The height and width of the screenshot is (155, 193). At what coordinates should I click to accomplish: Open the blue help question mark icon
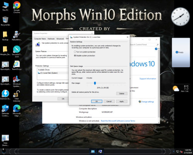pyautogui.click(x=156, y=49)
